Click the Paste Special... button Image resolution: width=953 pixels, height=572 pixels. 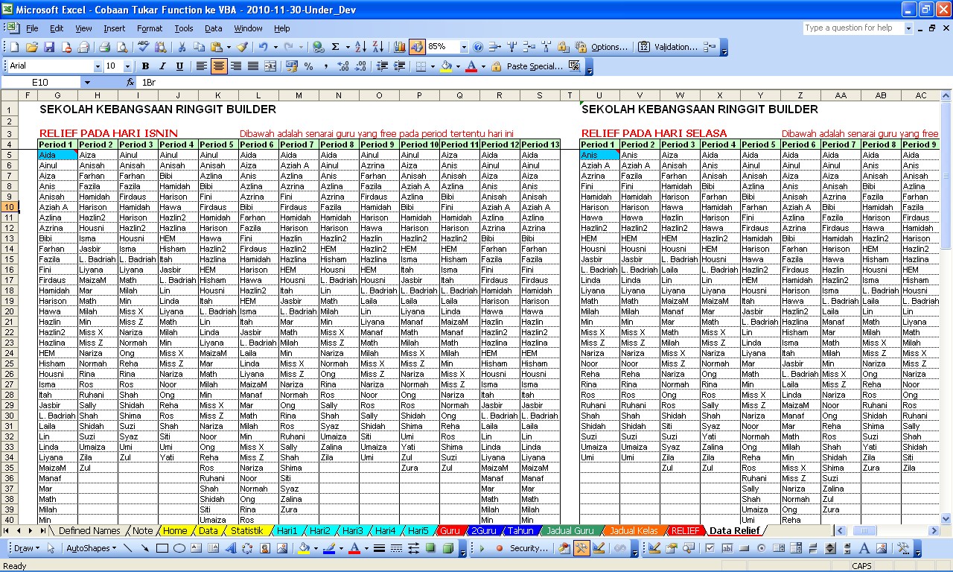pos(534,66)
